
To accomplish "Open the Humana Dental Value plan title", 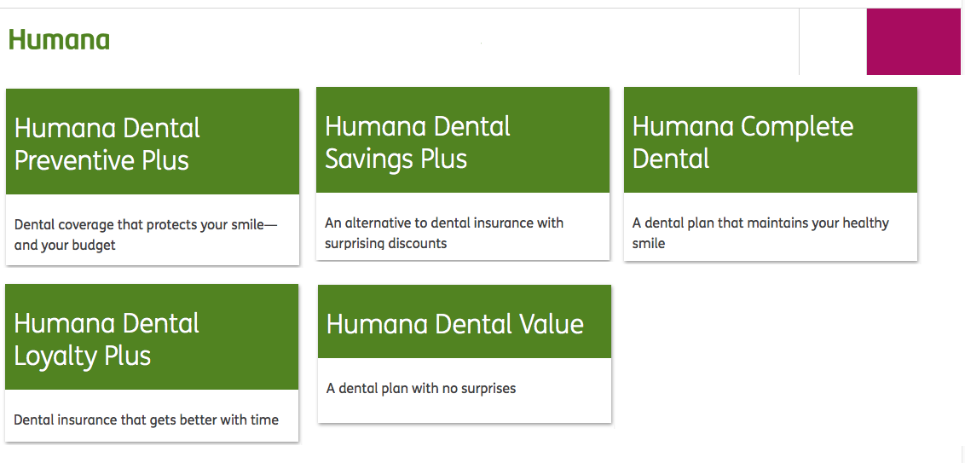I will (455, 324).
